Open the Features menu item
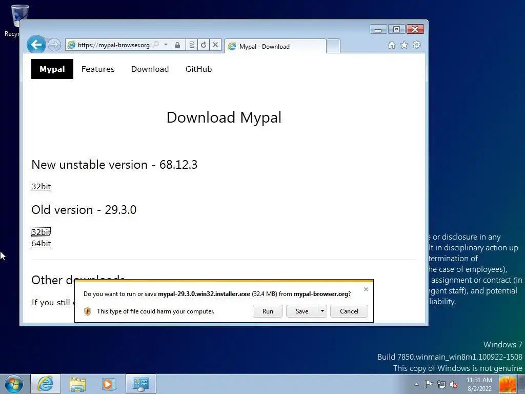This screenshot has width=525, height=394. [x=98, y=69]
